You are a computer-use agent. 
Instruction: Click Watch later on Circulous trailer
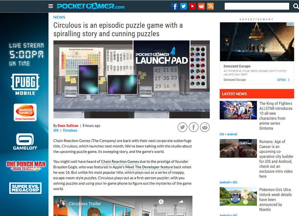coord(161,205)
